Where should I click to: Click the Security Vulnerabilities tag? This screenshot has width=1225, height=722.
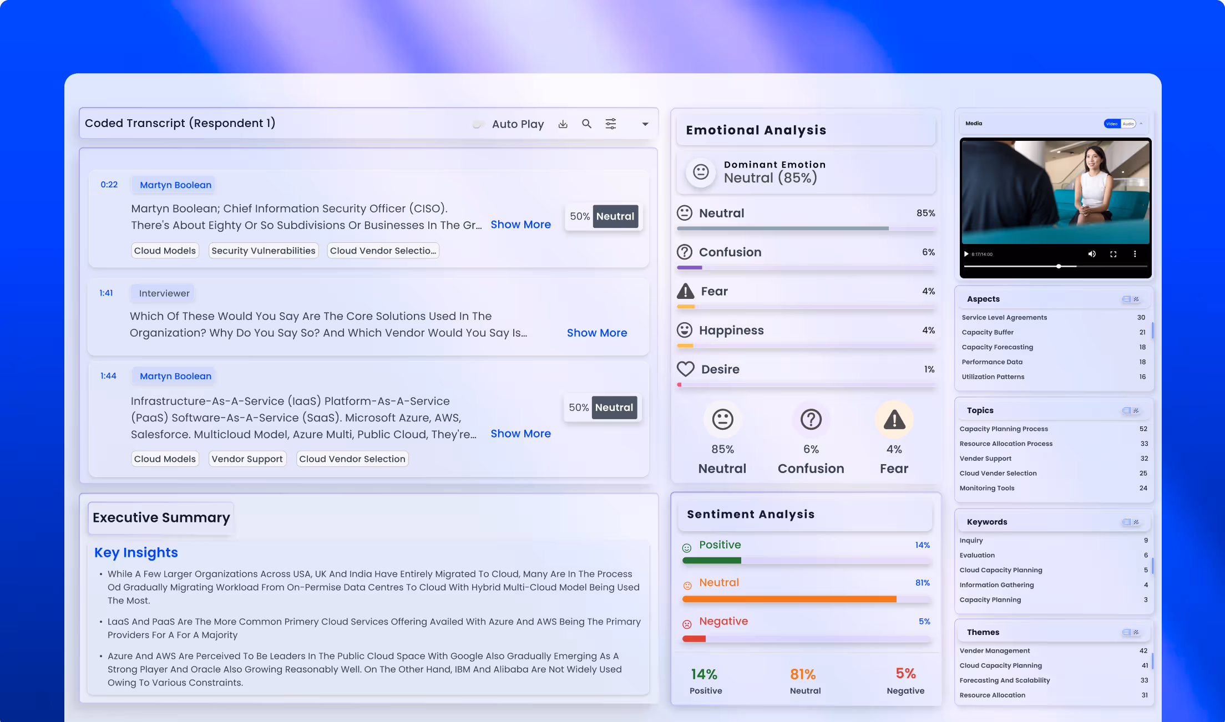click(x=263, y=251)
